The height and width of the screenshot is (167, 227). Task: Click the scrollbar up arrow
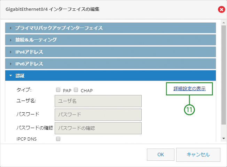point(224,23)
